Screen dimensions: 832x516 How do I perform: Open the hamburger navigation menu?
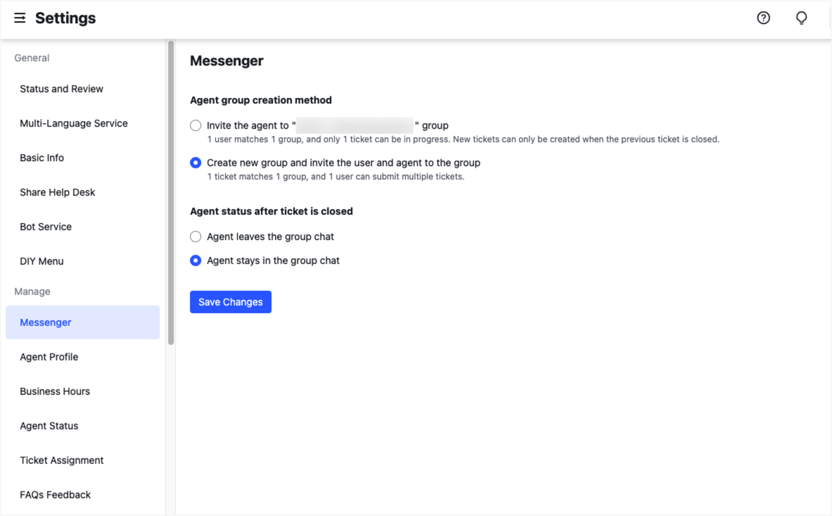tap(19, 18)
